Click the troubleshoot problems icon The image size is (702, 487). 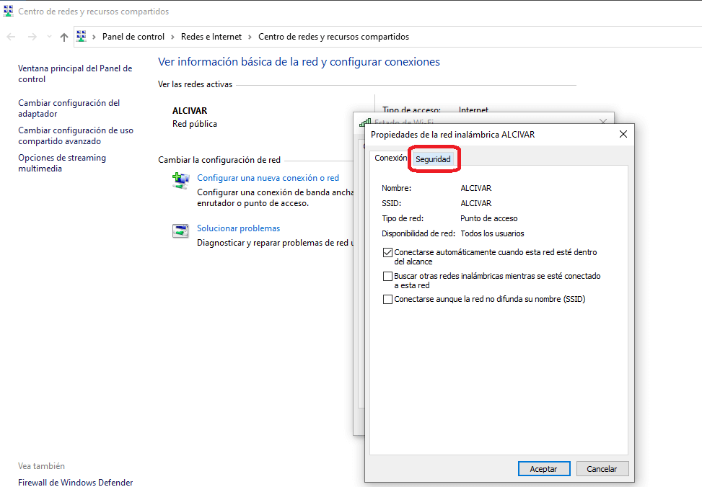[x=180, y=231]
